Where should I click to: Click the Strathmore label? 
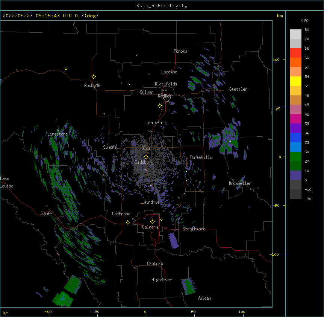194,229
